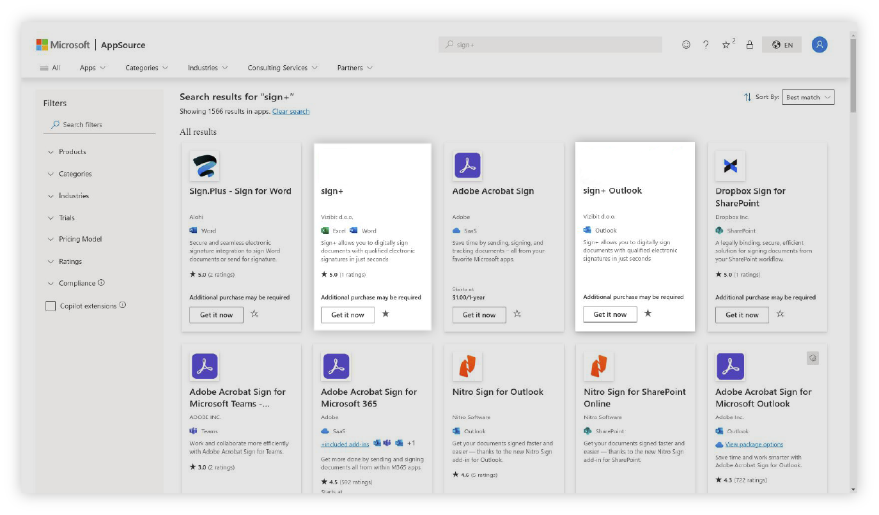Favorite the Adobe Acrobat Sign app star
The height and width of the screenshot is (515, 879).
pos(517,314)
